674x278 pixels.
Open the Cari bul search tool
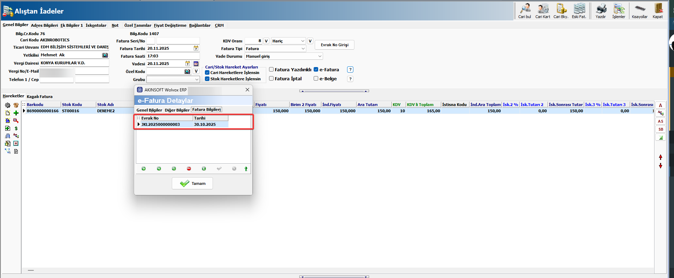(524, 11)
